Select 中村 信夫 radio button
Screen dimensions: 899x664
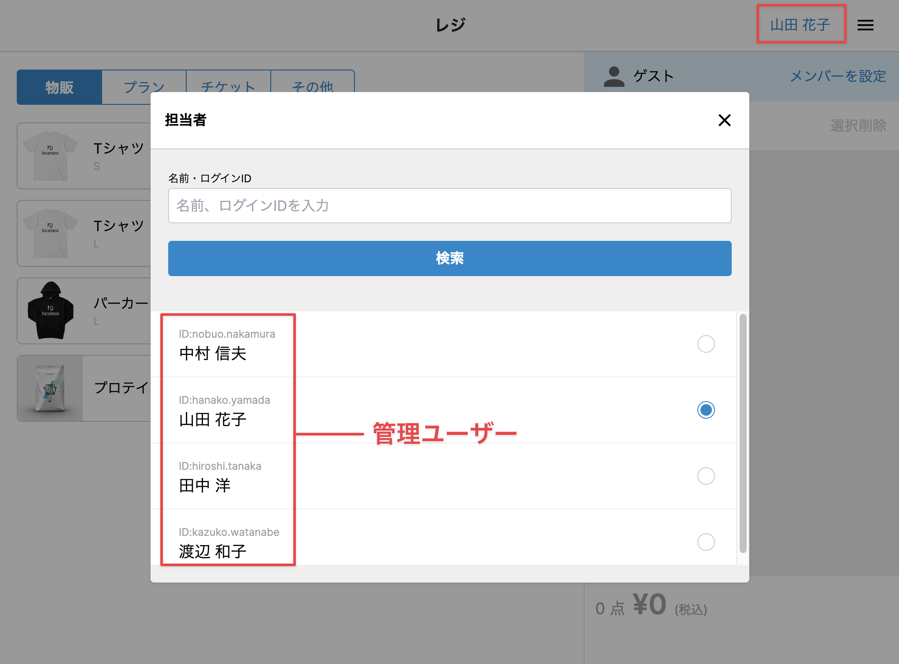click(x=706, y=344)
